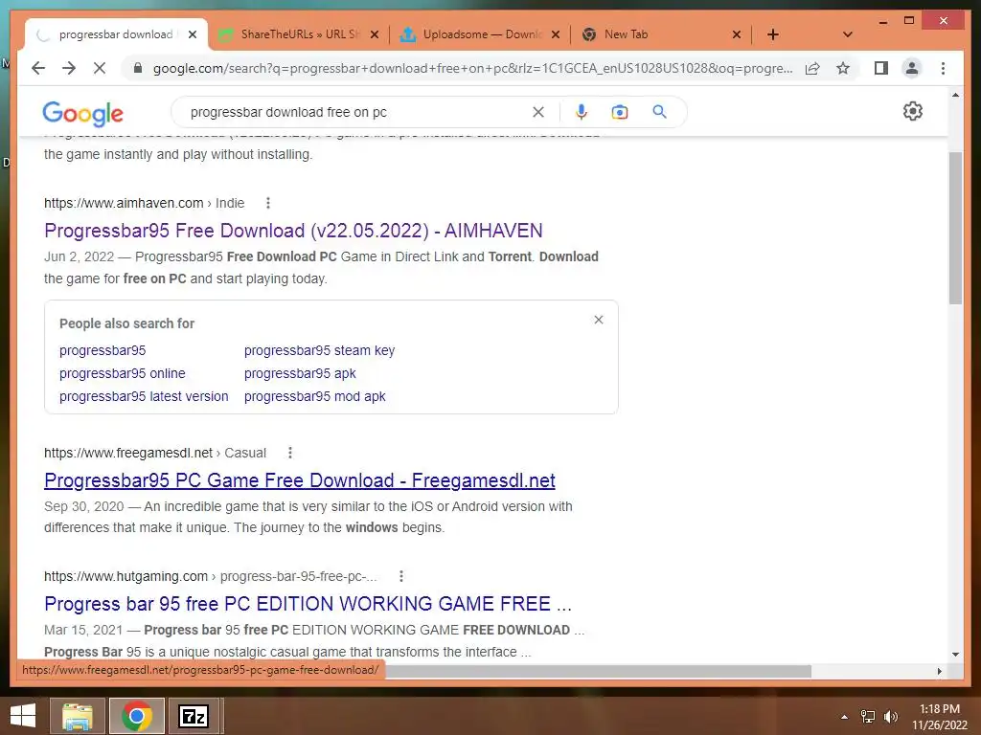Screen dimensions: 981x735
Task: Focus the Google search input field
Action: click(356, 112)
